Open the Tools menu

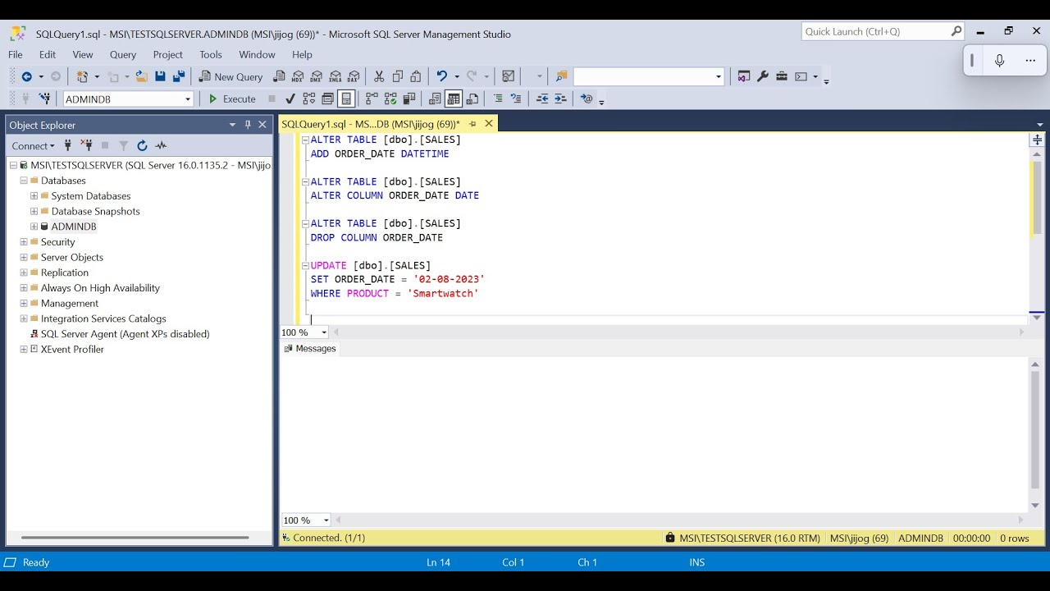211,54
